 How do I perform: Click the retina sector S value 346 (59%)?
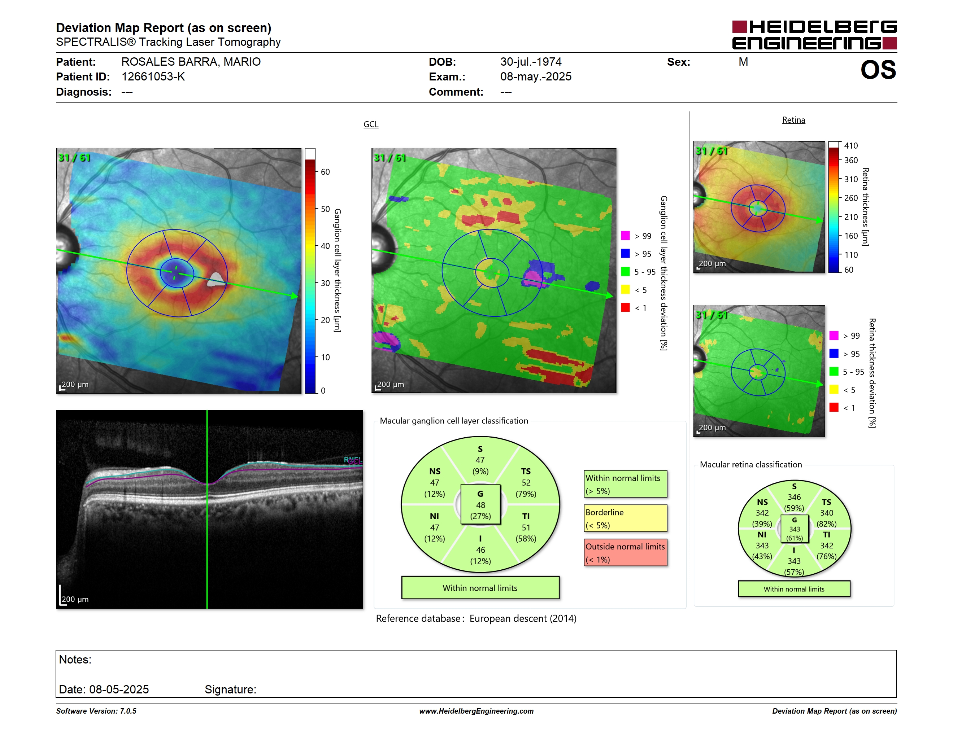coord(794,502)
